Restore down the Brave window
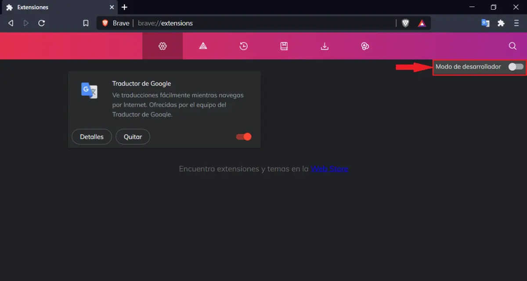 (494, 7)
